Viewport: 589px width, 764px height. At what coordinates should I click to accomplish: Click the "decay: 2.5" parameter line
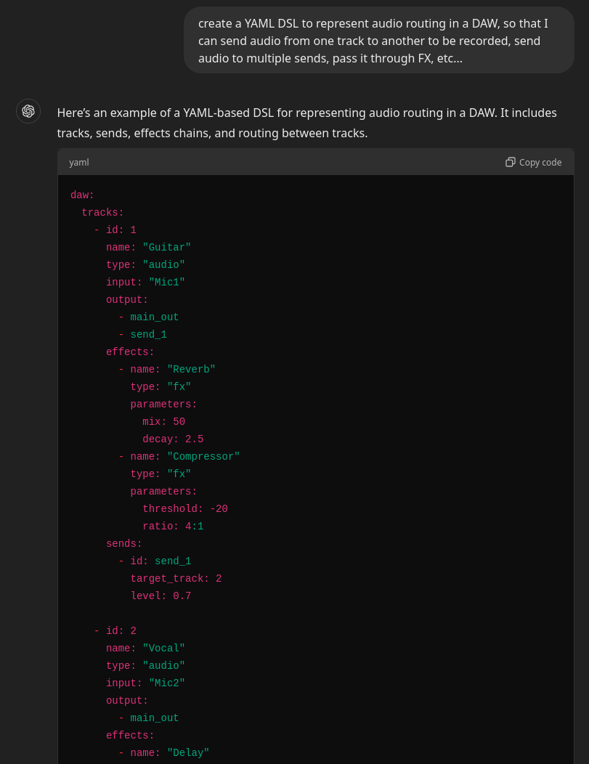(173, 439)
